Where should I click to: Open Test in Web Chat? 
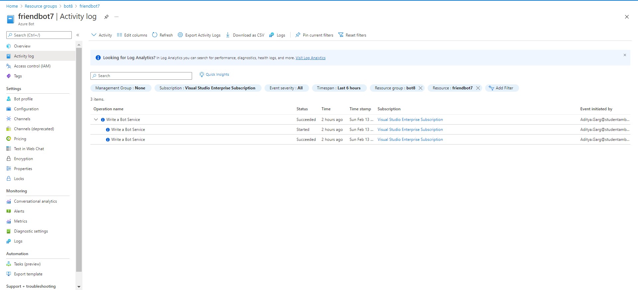click(38, 149)
